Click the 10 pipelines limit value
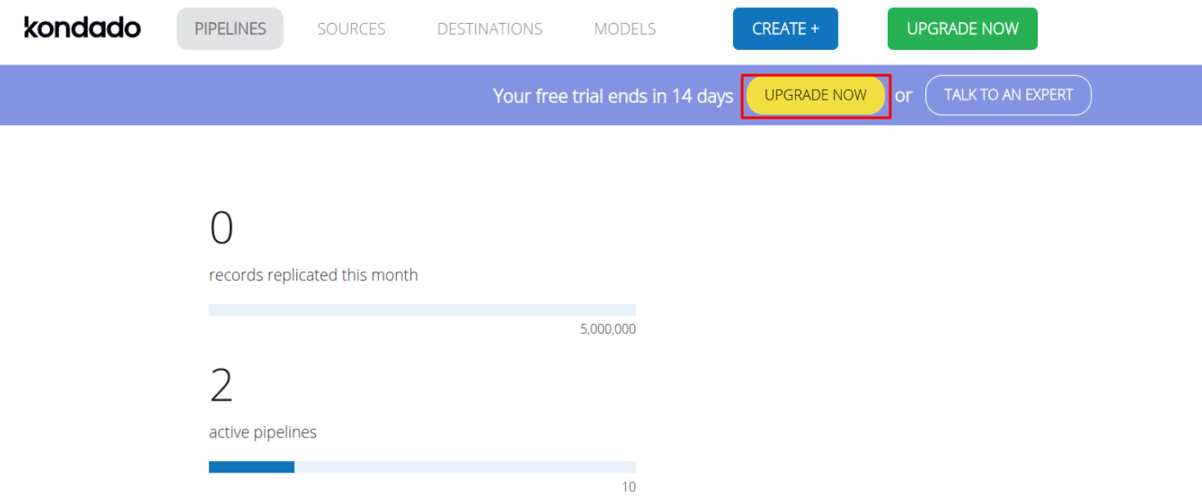 (628, 487)
